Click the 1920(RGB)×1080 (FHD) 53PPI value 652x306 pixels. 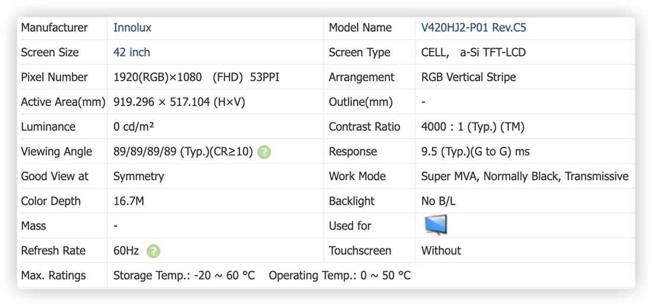(x=196, y=77)
